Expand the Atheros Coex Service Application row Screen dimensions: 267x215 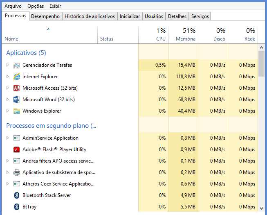[x=7, y=183]
